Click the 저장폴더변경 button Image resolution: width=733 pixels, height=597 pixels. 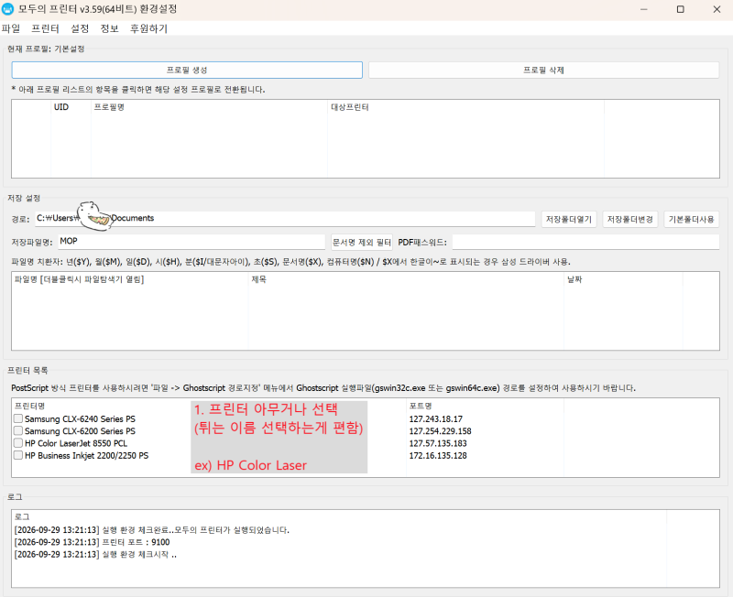(x=630, y=219)
